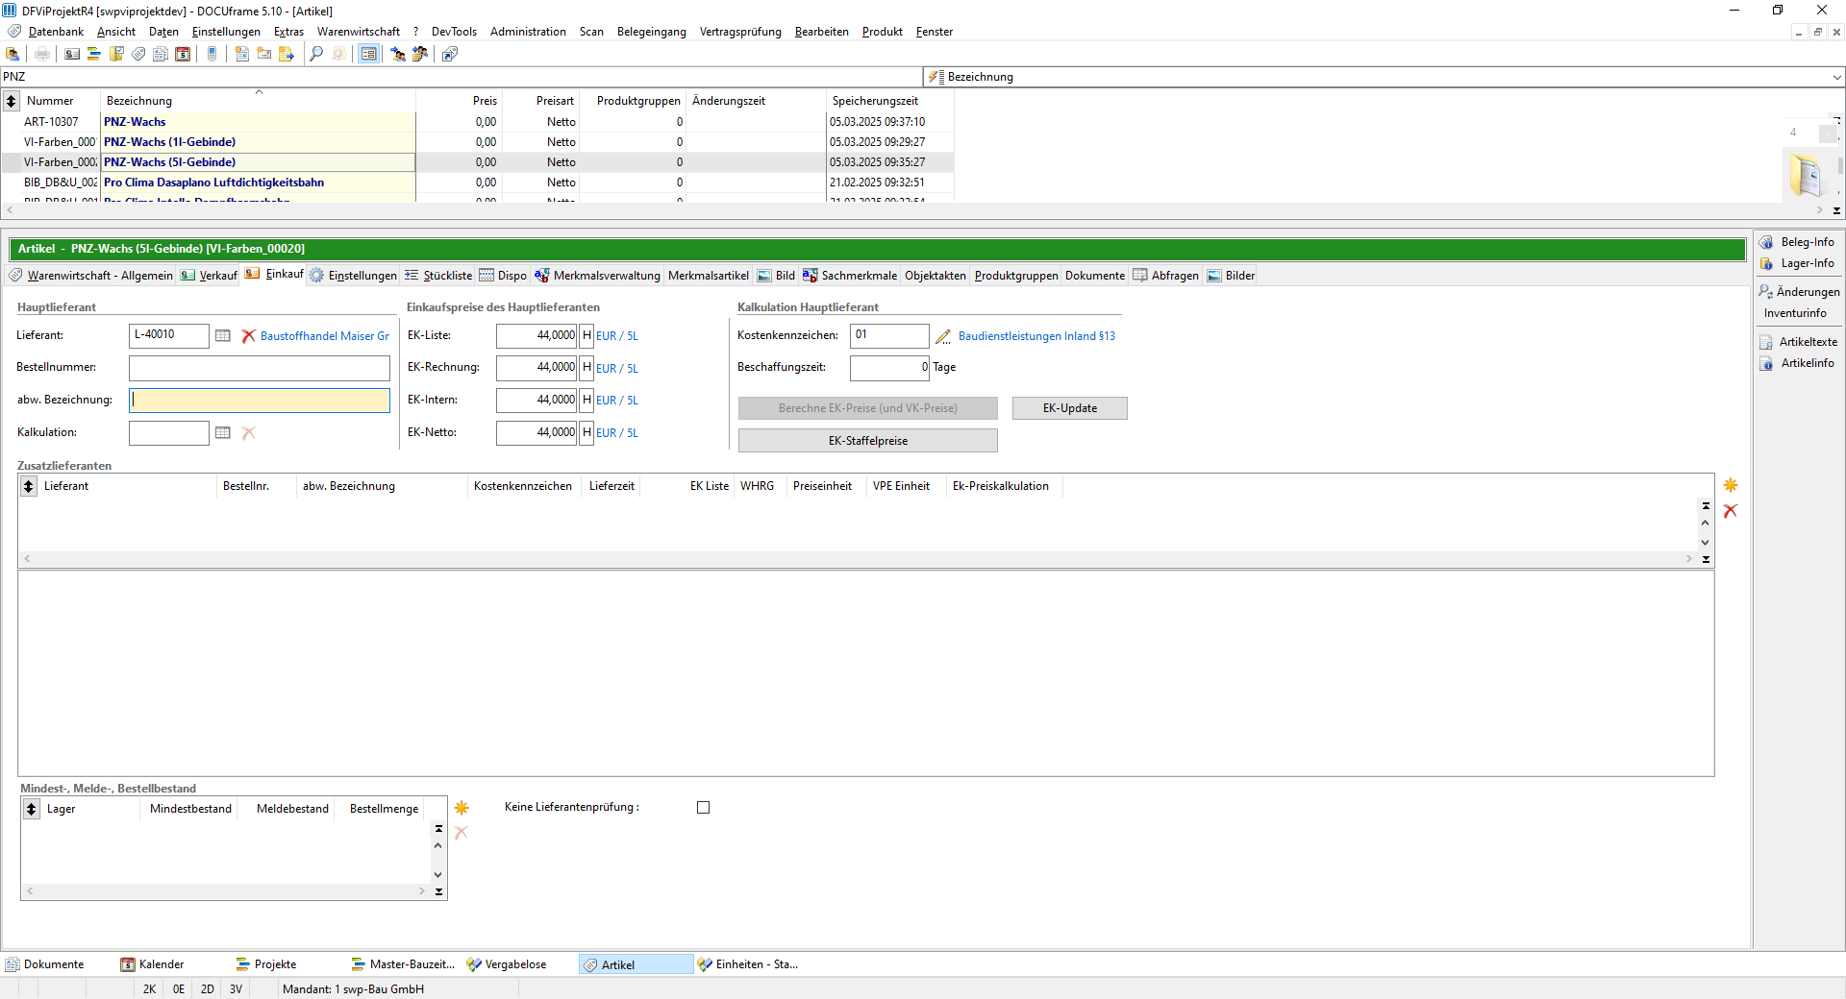This screenshot has width=1846, height=999.
Task: Open Beleg-Info in right sidebar
Action: [1798, 242]
